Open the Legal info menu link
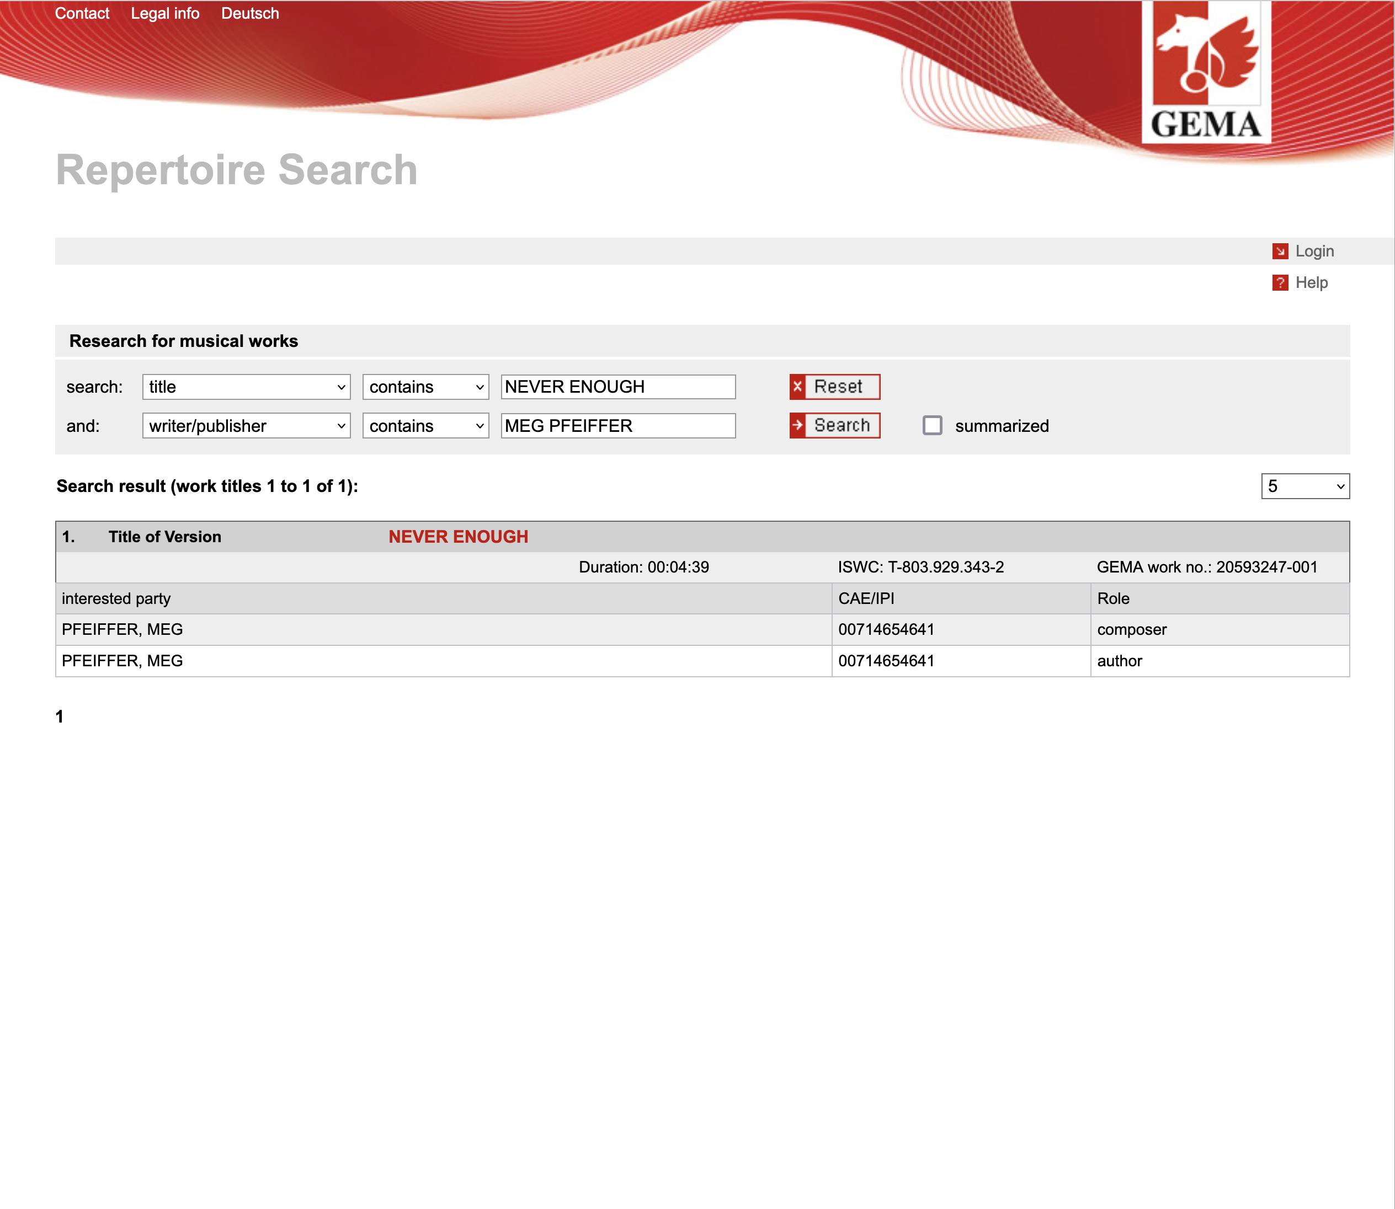The width and height of the screenshot is (1395, 1209). pos(164,13)
